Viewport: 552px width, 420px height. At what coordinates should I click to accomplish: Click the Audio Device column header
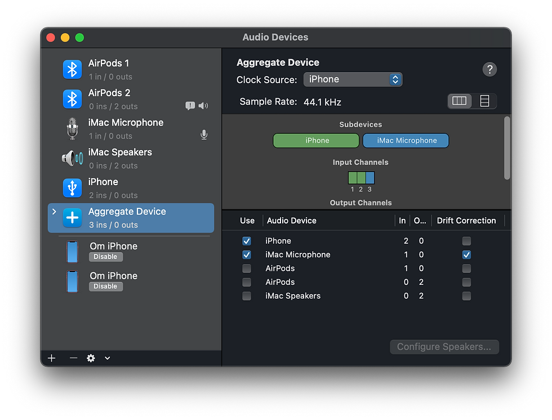(x=292, y=221)
